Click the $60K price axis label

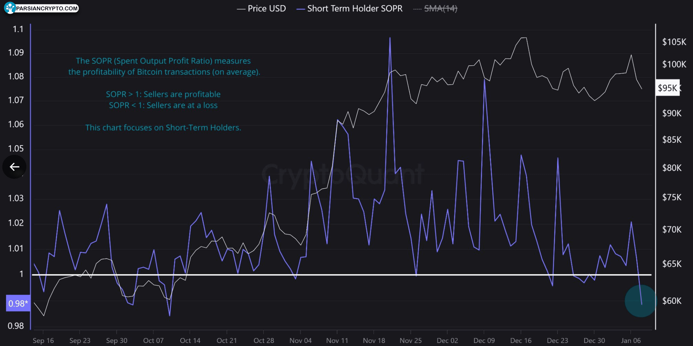[x=672, y=301]
